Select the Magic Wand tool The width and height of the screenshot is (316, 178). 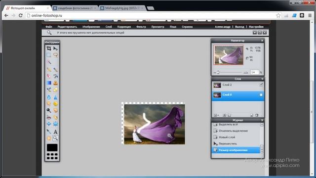(49, 62)
